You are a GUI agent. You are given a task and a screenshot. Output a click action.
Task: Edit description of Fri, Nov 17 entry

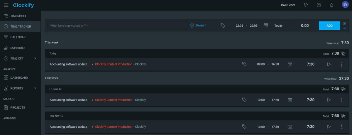pyautogui.click(x=68, y=100)
